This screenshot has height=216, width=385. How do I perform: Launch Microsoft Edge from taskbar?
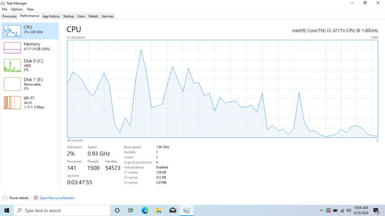(x=145, y=210)
